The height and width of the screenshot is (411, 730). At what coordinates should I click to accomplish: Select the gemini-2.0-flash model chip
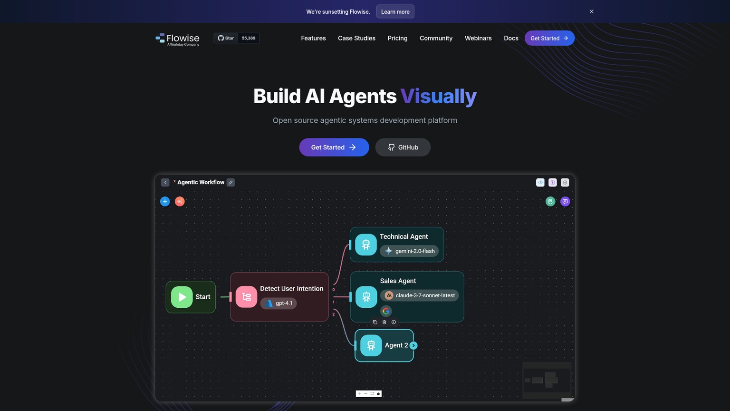pyautogui.click(x=409, y=251)
